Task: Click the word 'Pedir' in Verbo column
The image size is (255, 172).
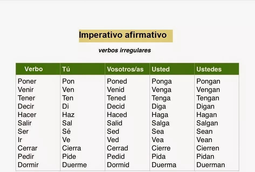Action: [x=26, y=157]
